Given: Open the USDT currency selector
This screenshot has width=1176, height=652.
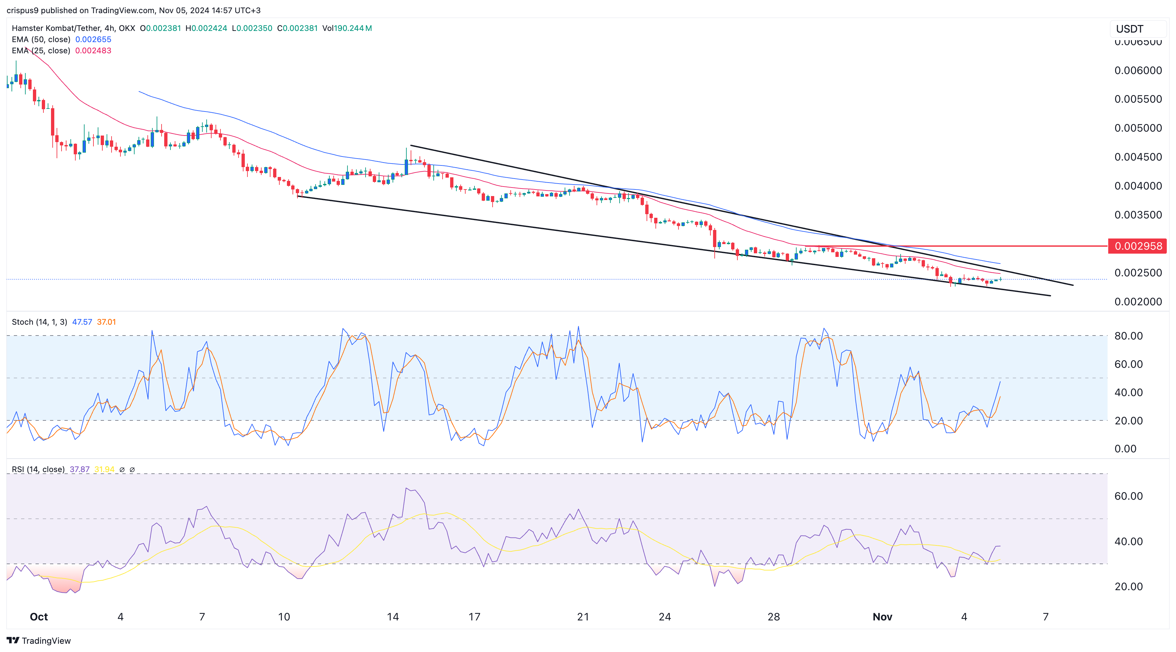Looking at the screenshot, I should pos(1138,29).
